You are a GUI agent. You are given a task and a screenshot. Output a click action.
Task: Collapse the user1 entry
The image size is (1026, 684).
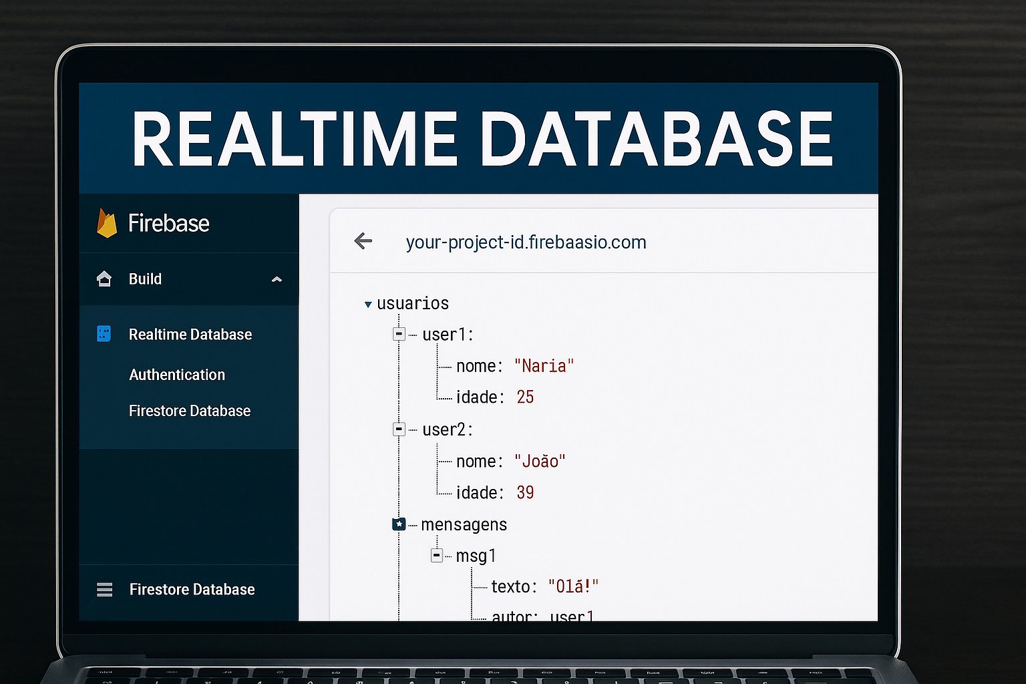click(x=399, y=334)
